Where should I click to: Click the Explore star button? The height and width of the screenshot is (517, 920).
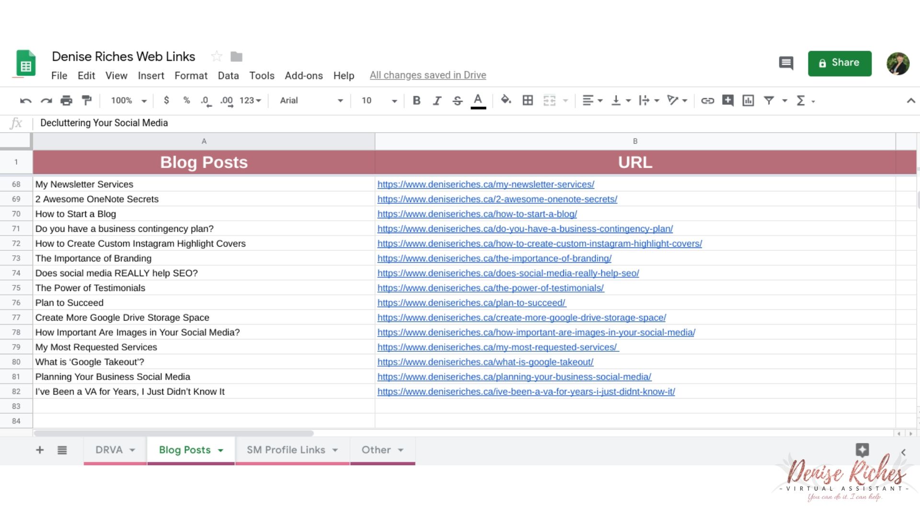click(862, 450)
